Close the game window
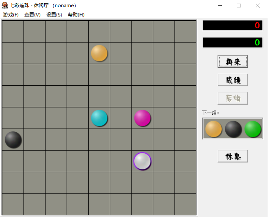 click(x=258, y=6)
